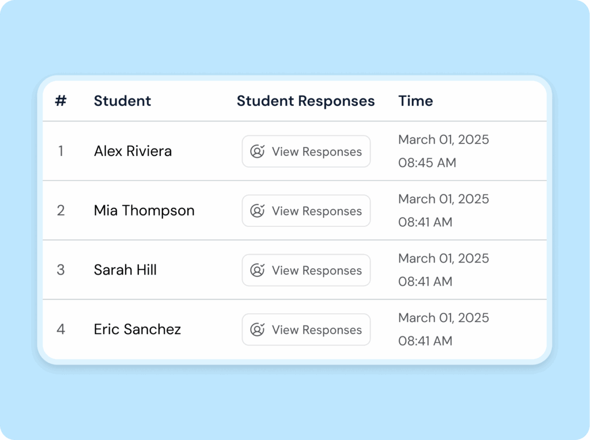Click the March 01, 2025 date in Eric Sanchez's row
The image size is (590, 440).
(443, 318)
